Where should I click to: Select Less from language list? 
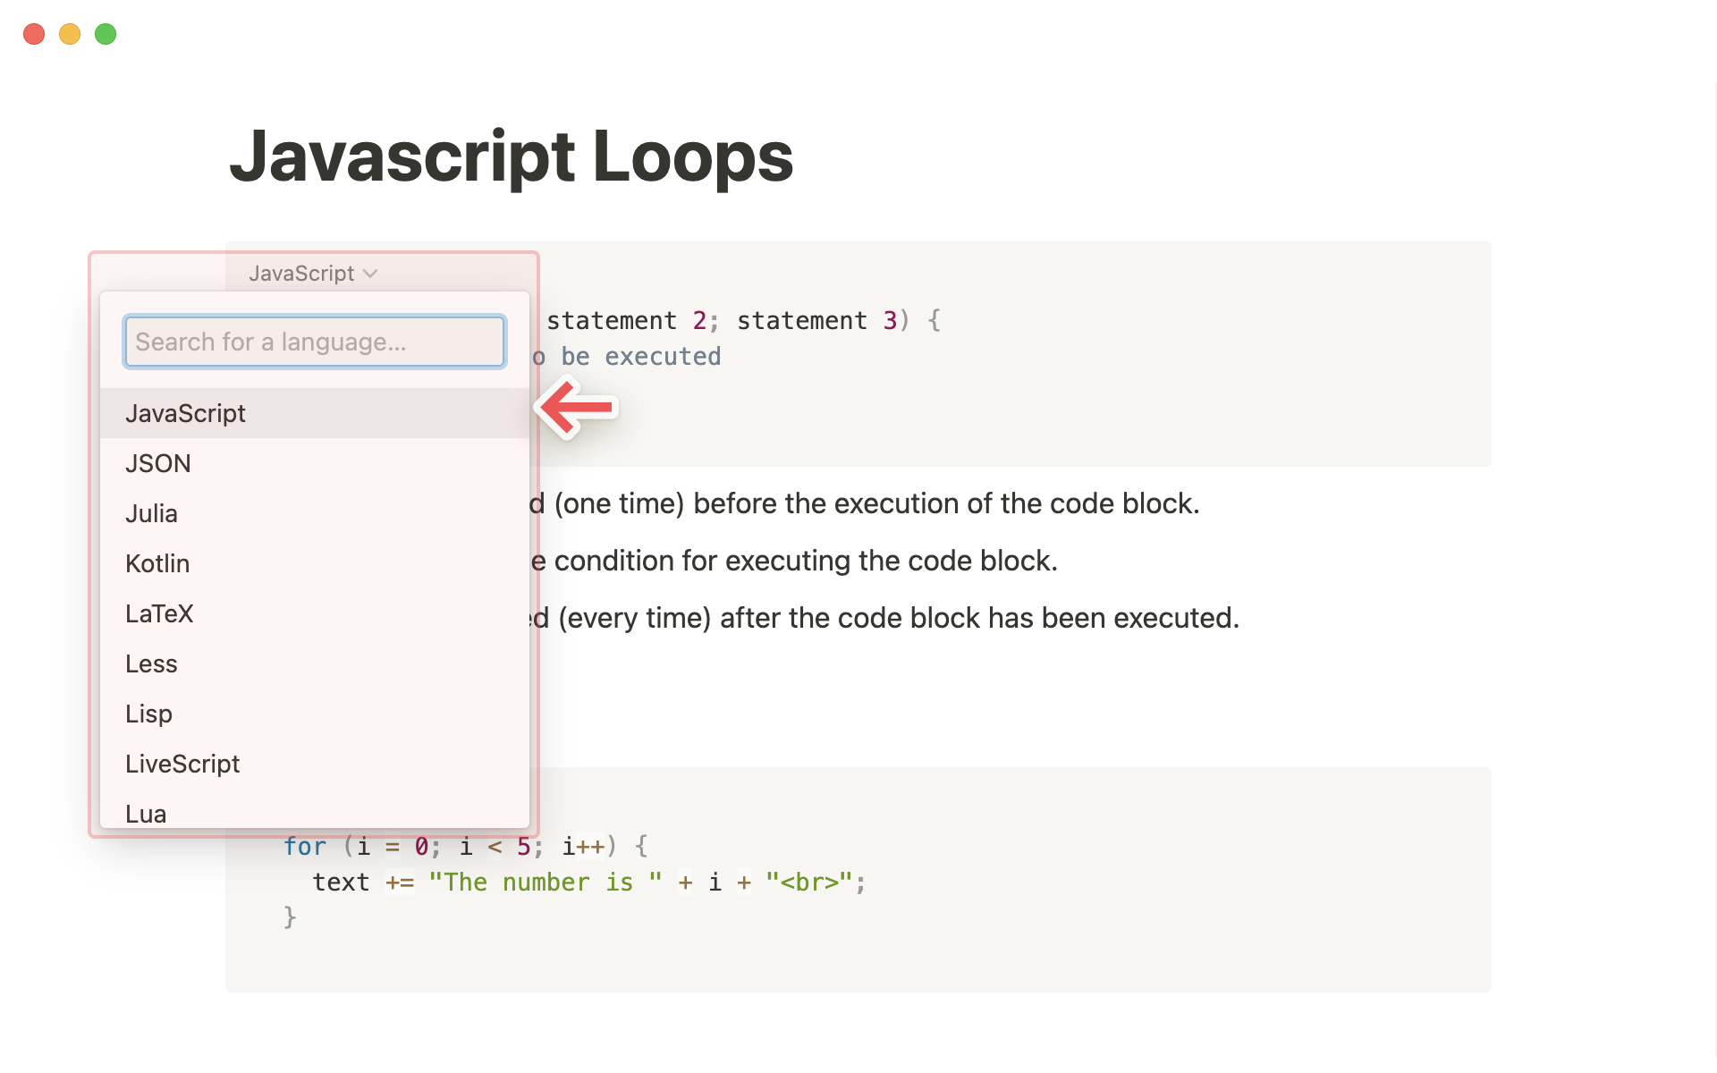click(149, 663)
